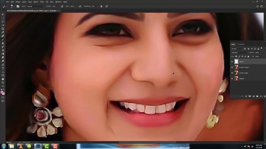Image resolution: width=266 pixels, height=149 pixels.
Task: Select the Rectangle shape tool
Action: point(3,75)
